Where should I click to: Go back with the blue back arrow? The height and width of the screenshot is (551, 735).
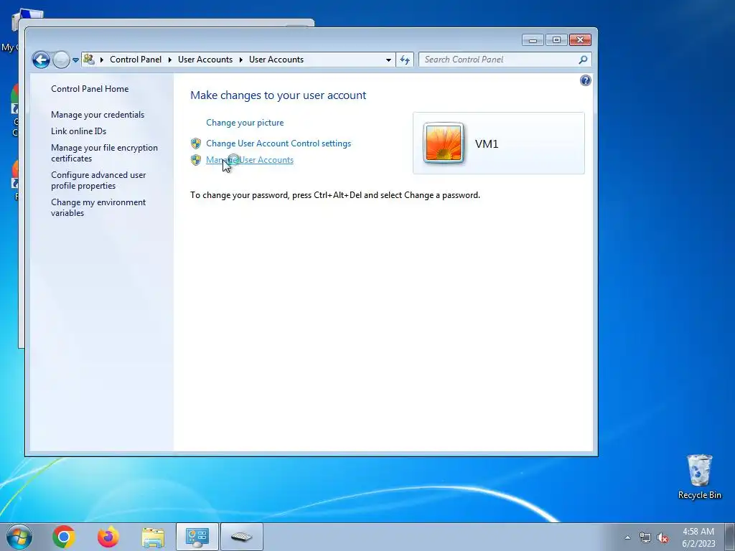point(41,60)
